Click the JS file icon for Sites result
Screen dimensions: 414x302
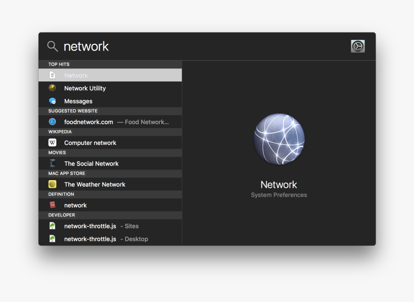pyautogui.click(x=52, y=226)
